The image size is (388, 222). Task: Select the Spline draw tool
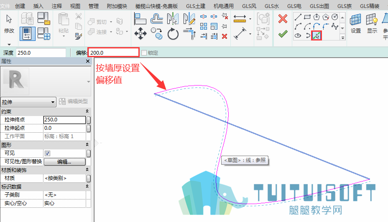coord(335,26)
